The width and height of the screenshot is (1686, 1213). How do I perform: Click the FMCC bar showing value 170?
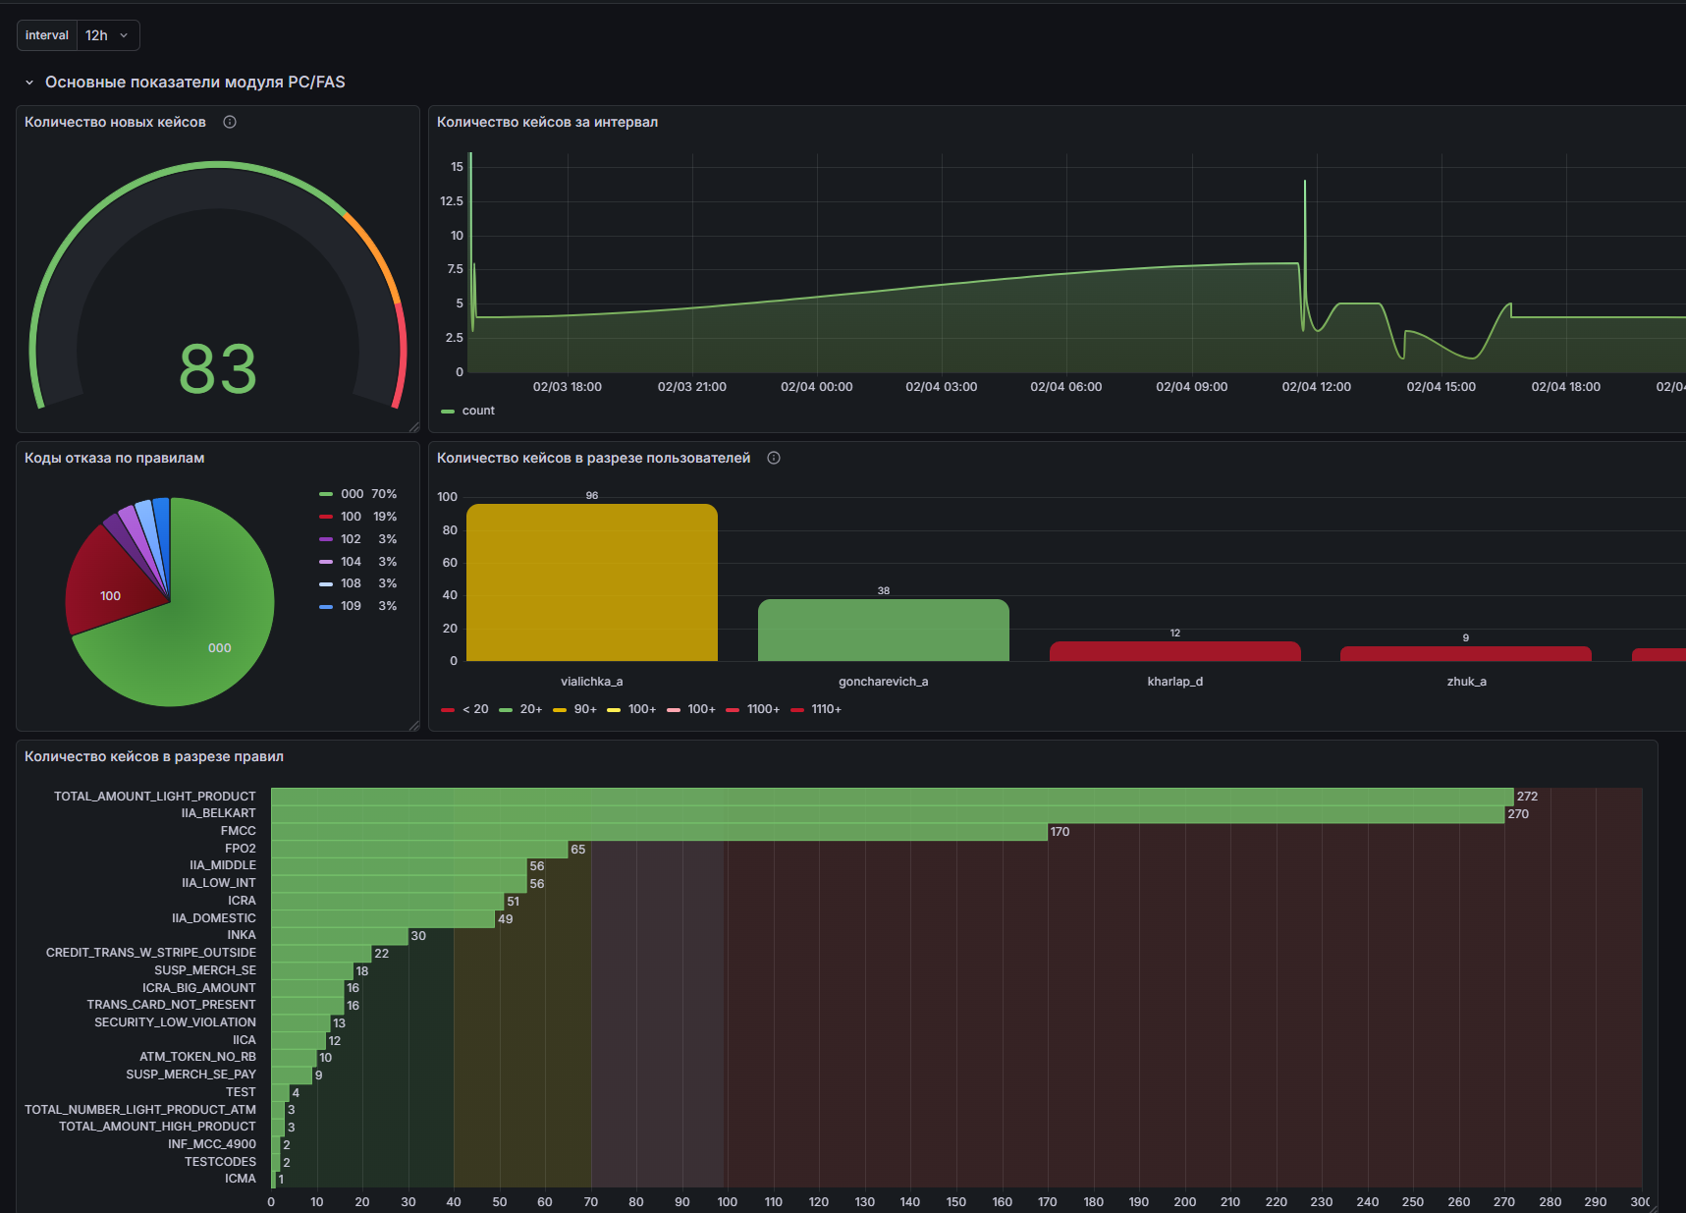(658, 832)
